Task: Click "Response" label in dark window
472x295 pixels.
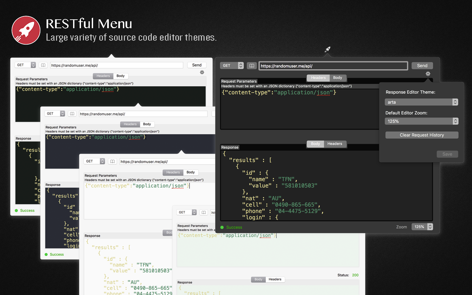Action: 230,147
